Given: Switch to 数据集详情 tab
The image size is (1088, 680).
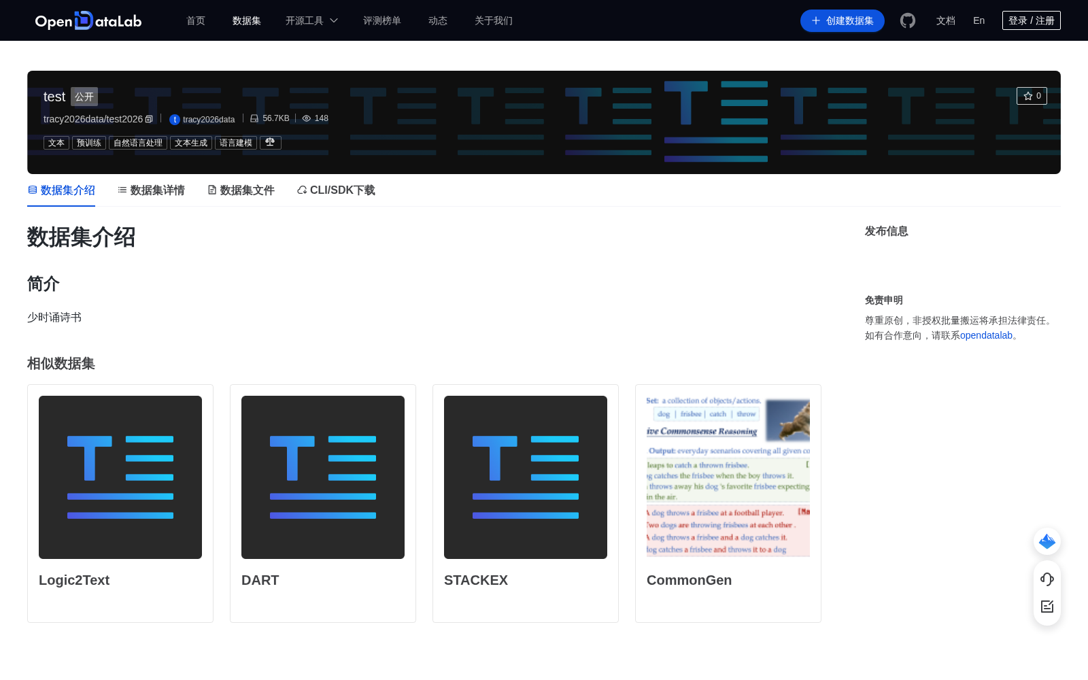Looking at the screenshot, I should (151, 190).
